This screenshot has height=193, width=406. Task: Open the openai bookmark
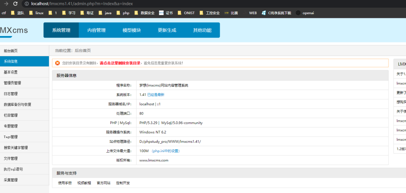tap(305, 13)
